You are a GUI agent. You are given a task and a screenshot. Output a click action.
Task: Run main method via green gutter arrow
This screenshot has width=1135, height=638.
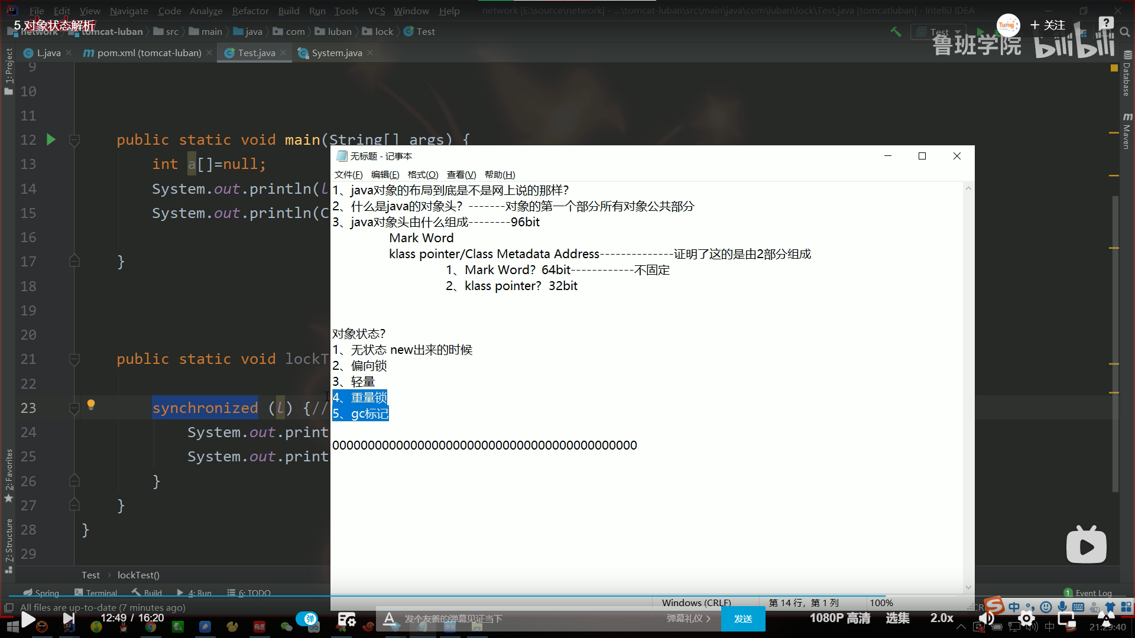(51, 140)
